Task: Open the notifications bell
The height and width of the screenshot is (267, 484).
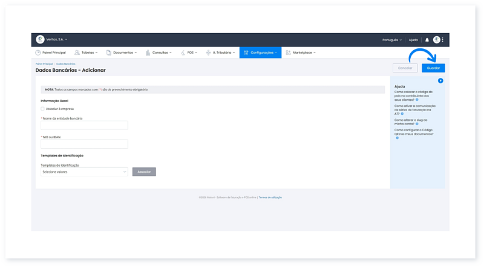Action: click(427, 40)
